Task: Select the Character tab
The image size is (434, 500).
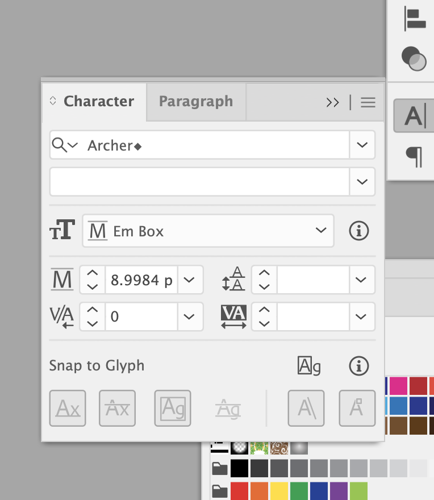Action: click(x=98, y=102)
